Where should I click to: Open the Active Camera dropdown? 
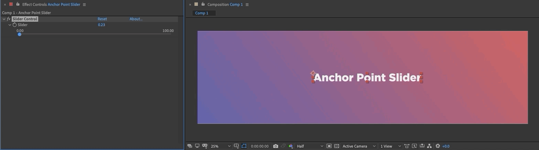point(359,146)
